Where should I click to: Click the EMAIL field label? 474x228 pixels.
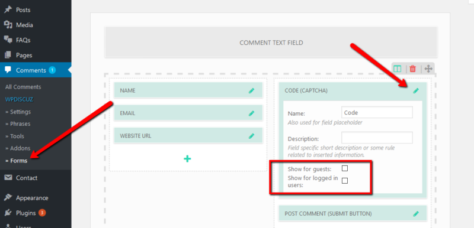click(x=127, y=113)
